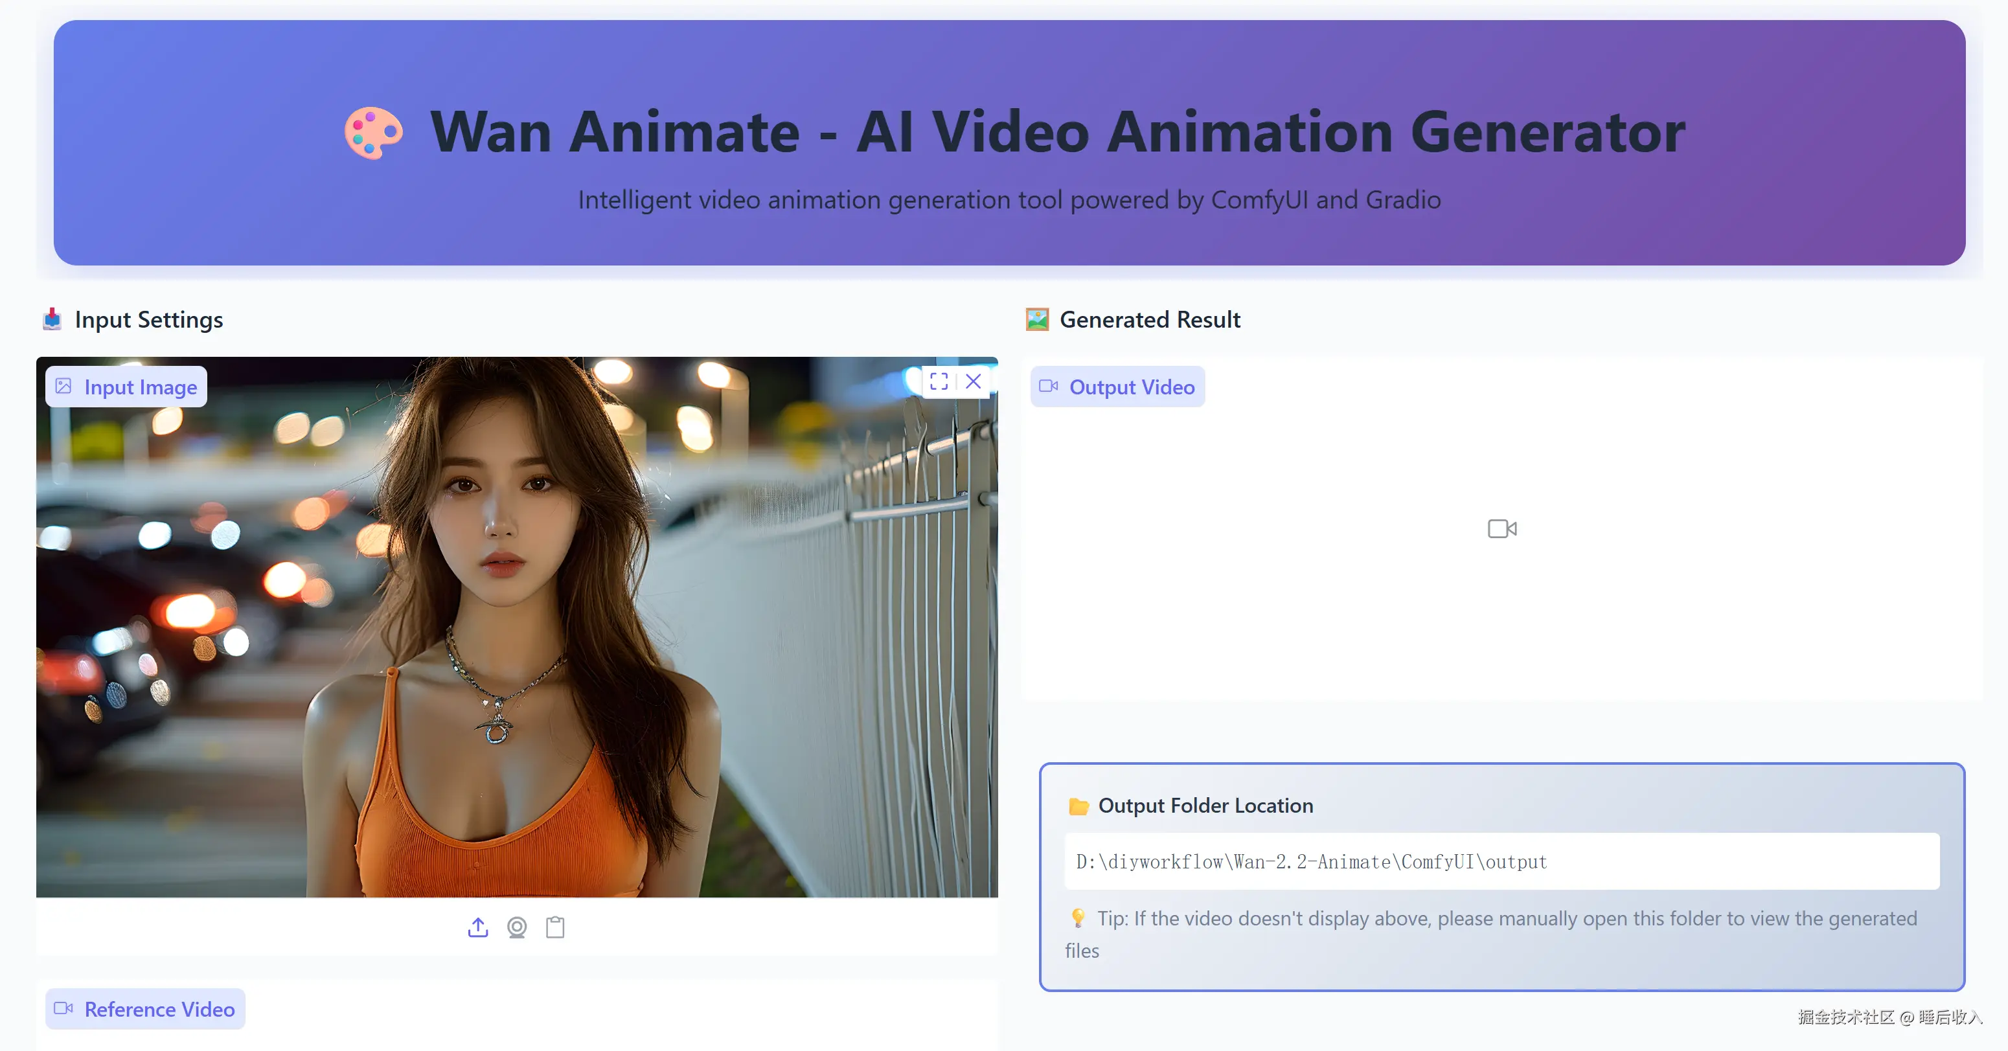Click the uploaded portrait input image
The width and height of the screenshot is (2008, 1051).
point(516,627)
